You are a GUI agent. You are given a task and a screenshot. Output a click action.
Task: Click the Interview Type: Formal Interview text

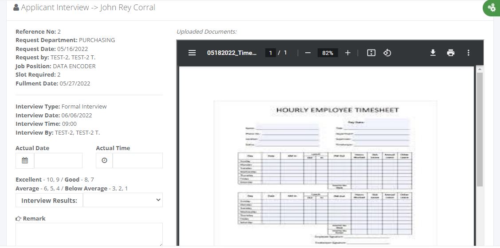pyautogui.click(x=61, y=106)
